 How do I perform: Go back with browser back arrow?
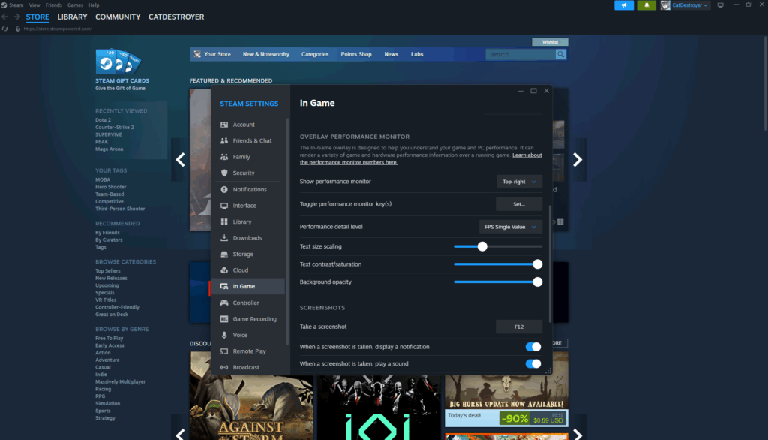click(x=5, y=17)
